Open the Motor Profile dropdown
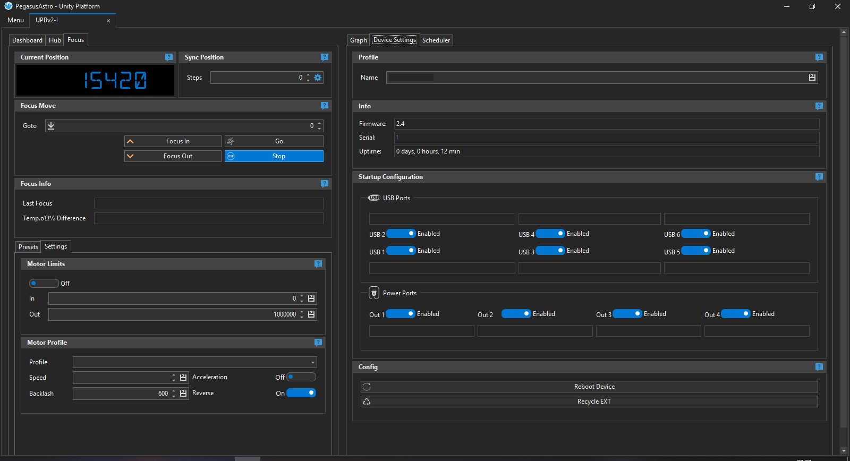This screenshot has height=461, width=850. click(194, 362)
